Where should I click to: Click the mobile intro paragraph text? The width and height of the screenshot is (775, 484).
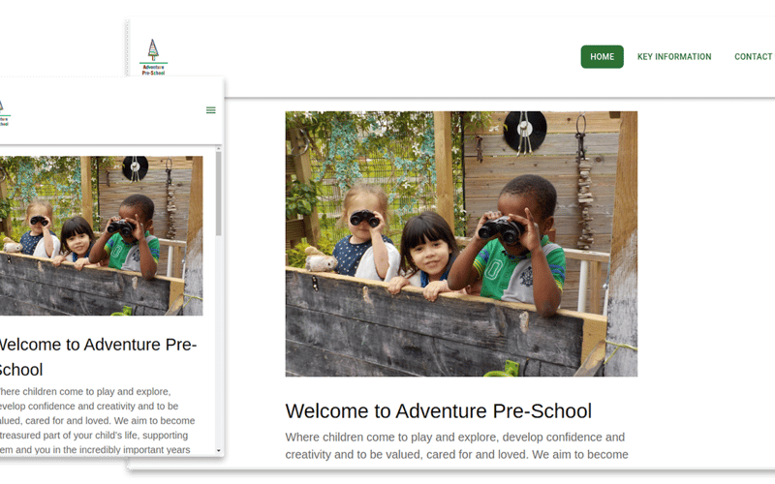coord(98,421)
